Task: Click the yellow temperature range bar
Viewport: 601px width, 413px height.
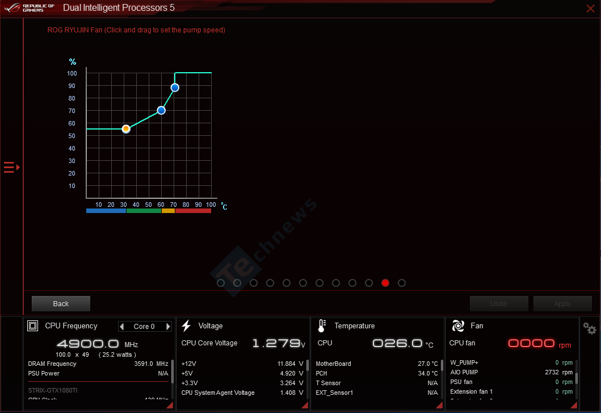Action: point(168,211)
